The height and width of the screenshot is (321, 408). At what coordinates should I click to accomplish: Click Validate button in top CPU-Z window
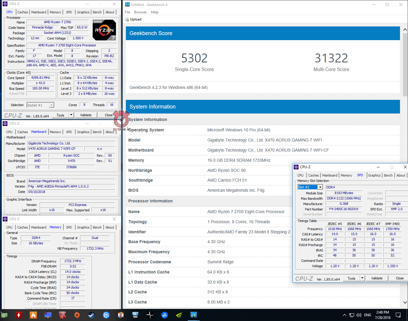tap(86, 115)
